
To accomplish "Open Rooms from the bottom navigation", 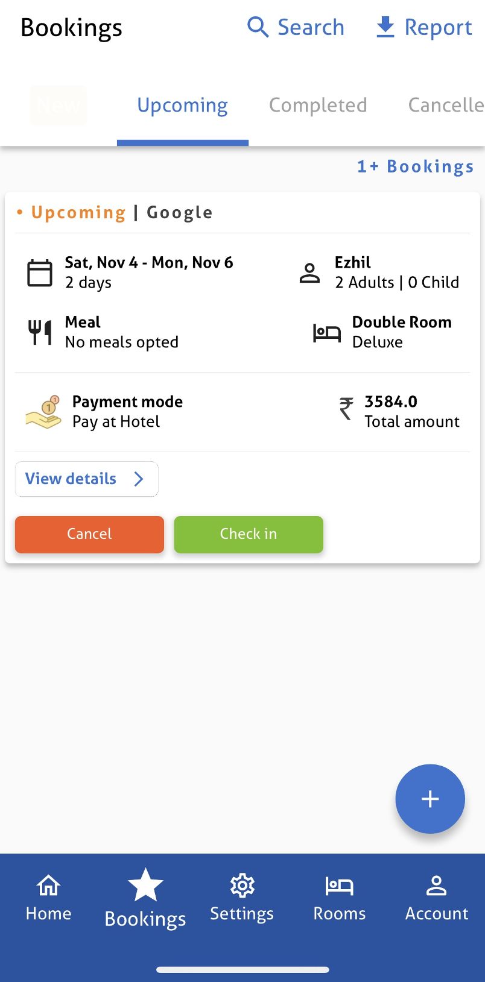I will (x=339, y=898).
